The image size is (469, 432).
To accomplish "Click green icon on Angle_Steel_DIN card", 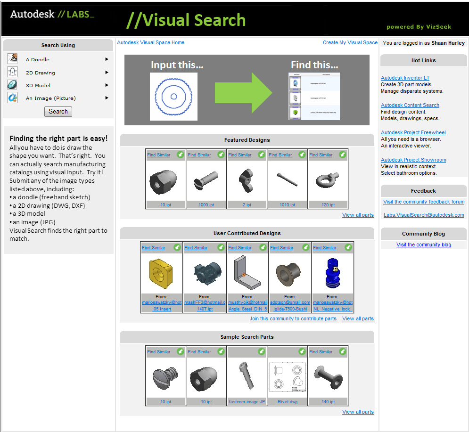I will (263, 247).
